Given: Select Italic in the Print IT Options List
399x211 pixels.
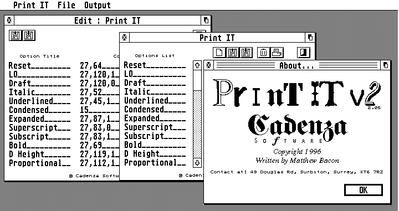Looking at the screenshot, I should click(x=155, y=92).
